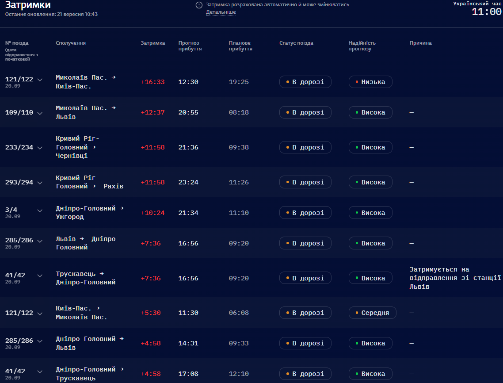Expand train 121/122 Київ-Пас. to Миколаїв Пас. chevron

click(40, 313)
